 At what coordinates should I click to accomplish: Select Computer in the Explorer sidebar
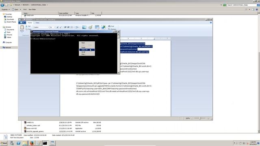(7, 43)
